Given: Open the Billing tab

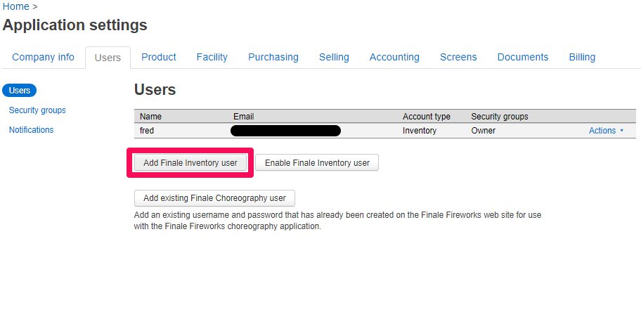Looking at the screenshot, I should pyautogui.click(x=582, y=58).
